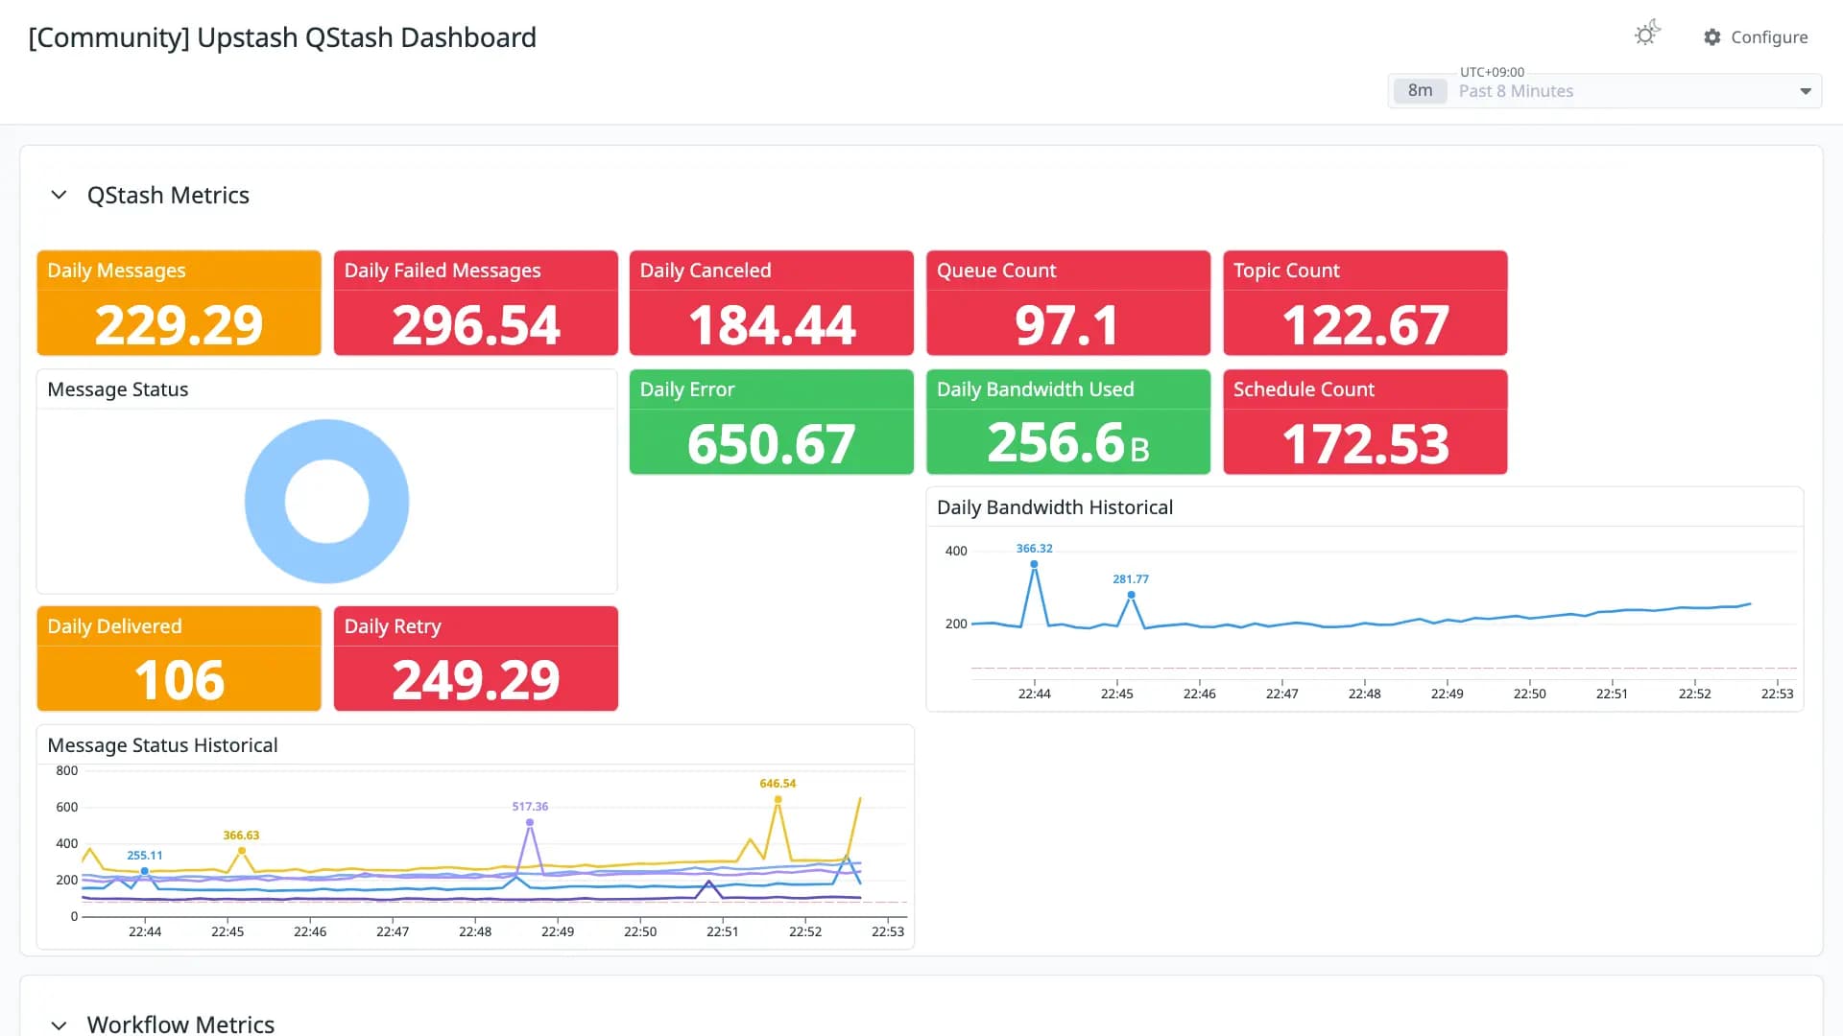Click the QStash Metrics section heading
1843x1036 pixels.
click(168, 196)
